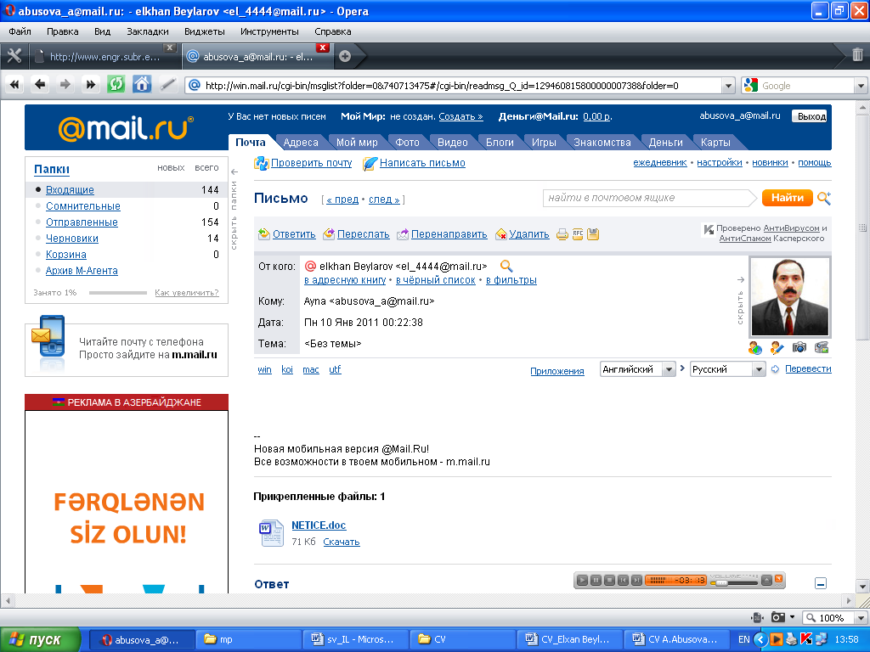Go to the Home page icon
870x652 pixels.
[x=142, y=85]
